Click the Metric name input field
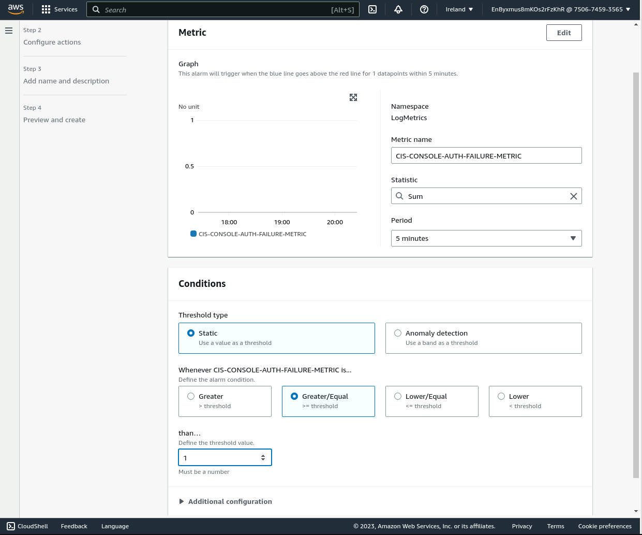 [486, 156]
